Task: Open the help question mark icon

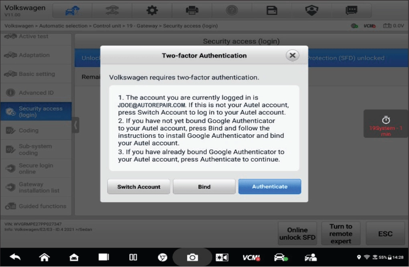Action: click(232, 10)
